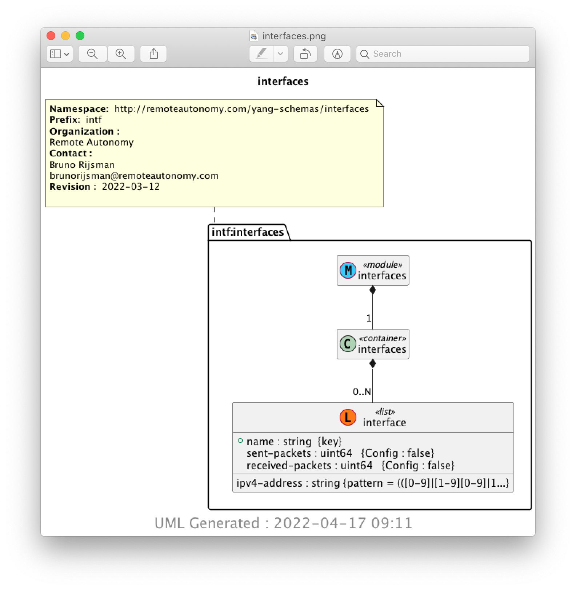Select the highlight pen tool
Viewport: 576px width, 590px height.
[x=261, y=54]
